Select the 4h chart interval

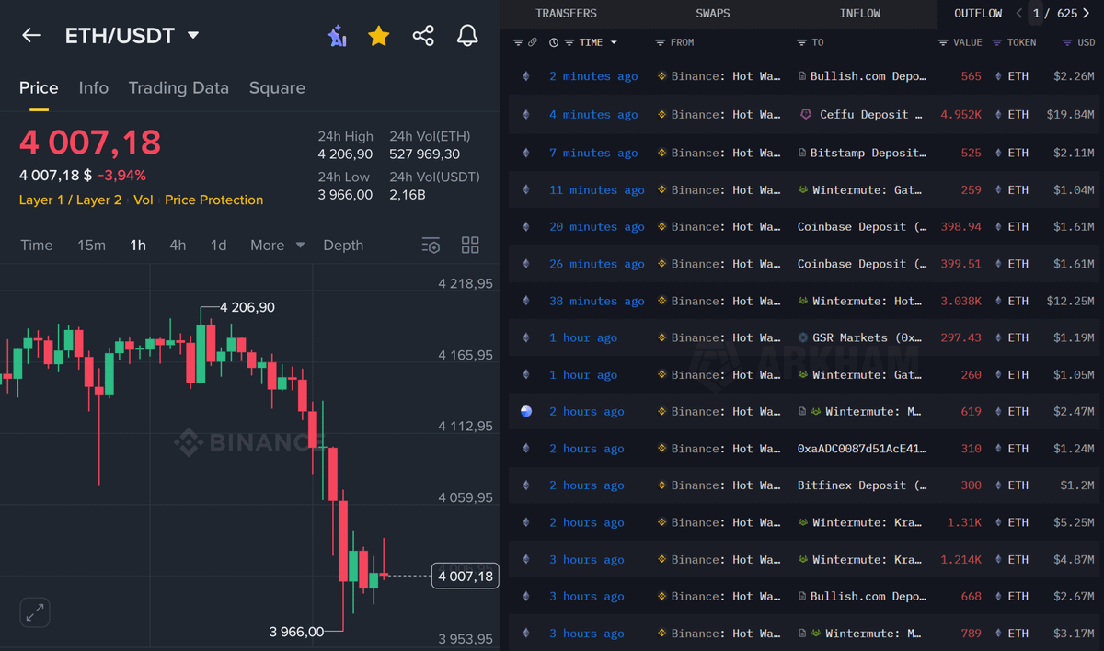pyautogui.click(x=178, y=245)
